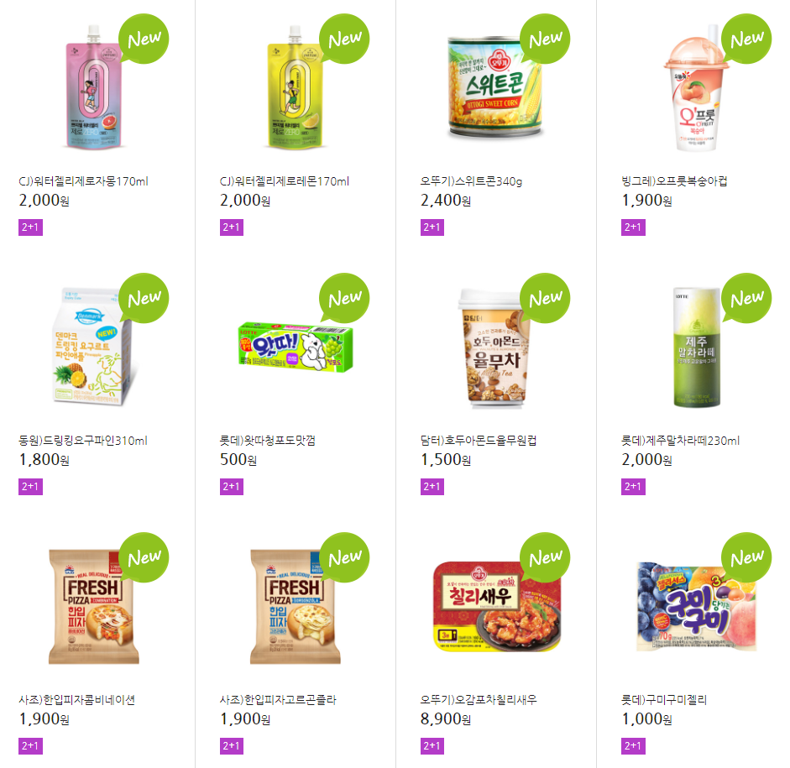The height and width of the screenshot is (768, 790).
Task: Click the 롯데)구미구미젤리 product name
Action: pos(664,700)
